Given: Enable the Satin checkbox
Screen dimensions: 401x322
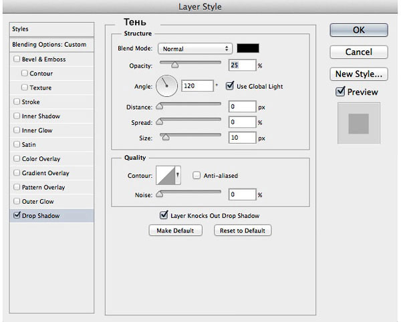Looking at the screenshot, I should [x=17, y=144].
